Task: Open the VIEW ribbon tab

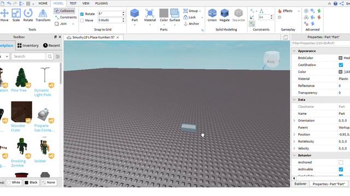Action: [x=86, y=3]
